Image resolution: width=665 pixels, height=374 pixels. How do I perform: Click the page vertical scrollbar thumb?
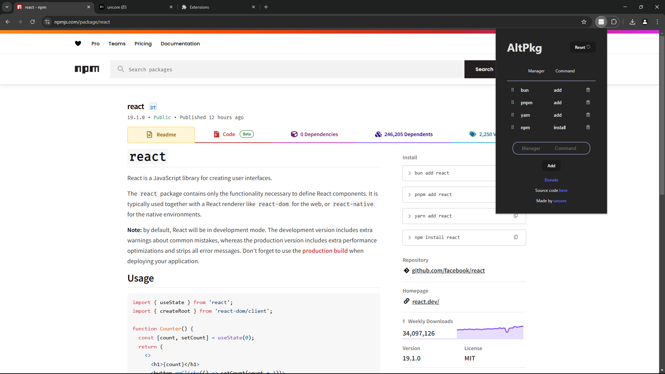point(662,115)
